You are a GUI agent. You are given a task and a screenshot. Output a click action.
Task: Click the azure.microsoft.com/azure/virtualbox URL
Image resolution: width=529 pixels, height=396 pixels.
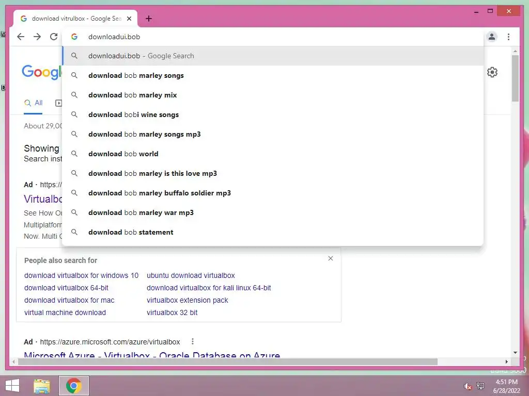click(x=110, y=342)
